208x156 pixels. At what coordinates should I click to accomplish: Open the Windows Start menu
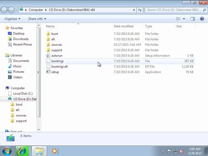coord(7,151)
